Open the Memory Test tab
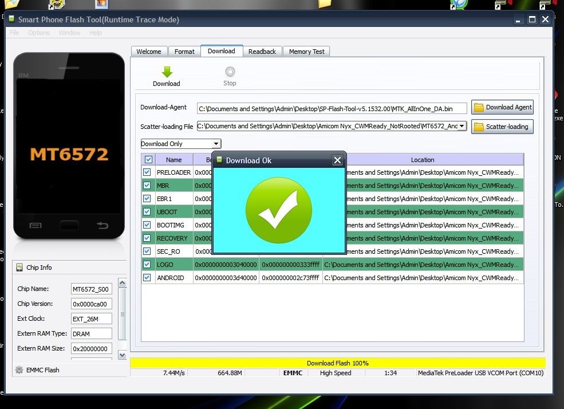The height and width of the screenshot is (409, 564). click(x=306, y=52)
